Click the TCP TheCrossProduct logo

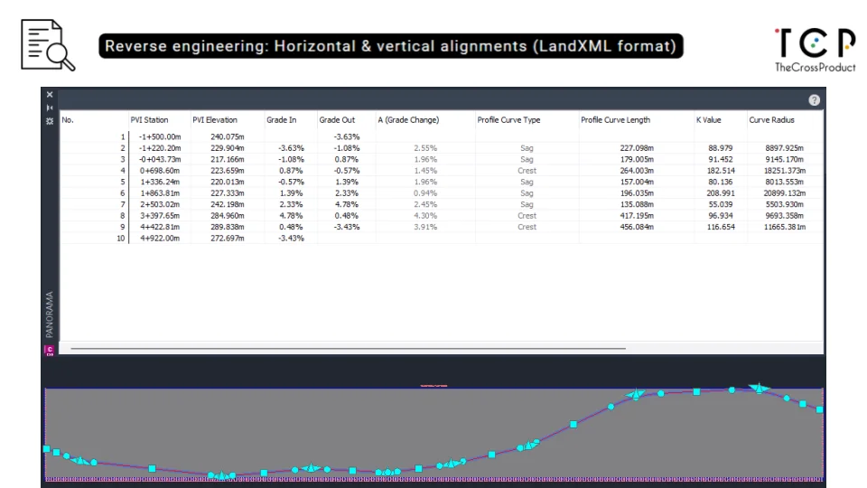[814, 49]
